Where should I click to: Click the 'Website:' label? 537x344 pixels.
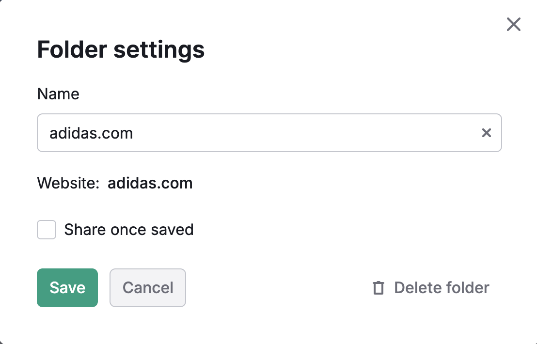(68, 183)
